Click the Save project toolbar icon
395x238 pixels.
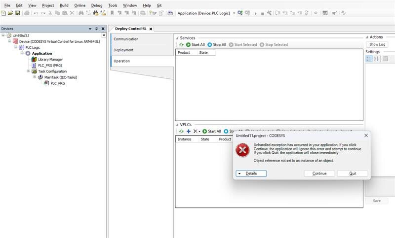point(18,13)
